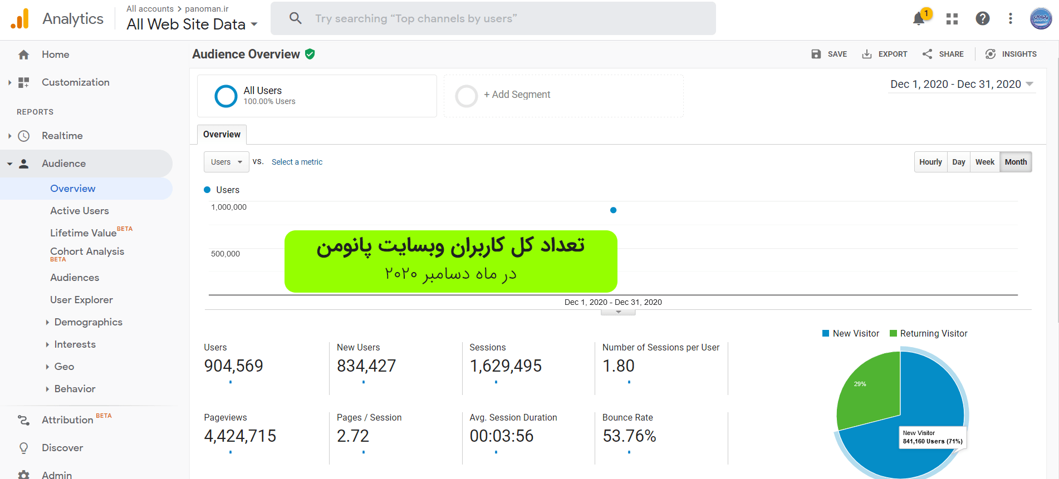
Task: Click the Discover lightbulb icon
Action: tap(23, 448)
